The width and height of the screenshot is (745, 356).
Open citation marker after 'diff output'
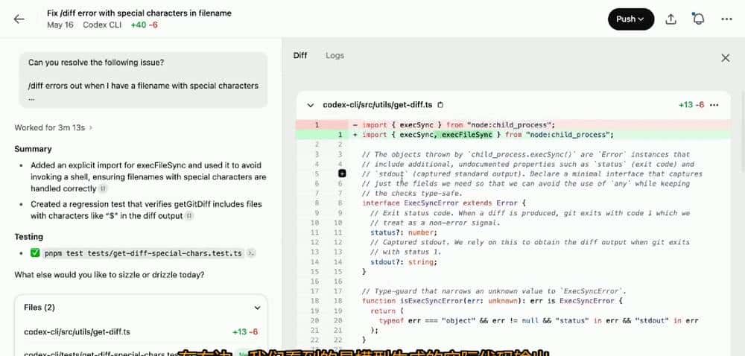[190, 216]
